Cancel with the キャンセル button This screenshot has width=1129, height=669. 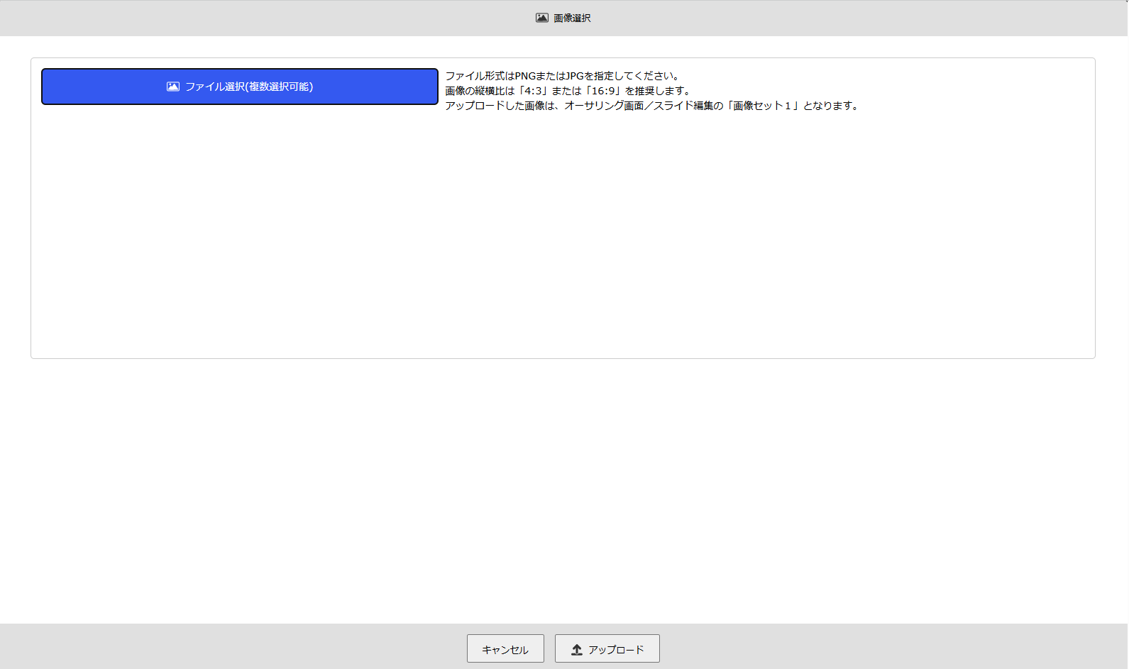(505, 649)
